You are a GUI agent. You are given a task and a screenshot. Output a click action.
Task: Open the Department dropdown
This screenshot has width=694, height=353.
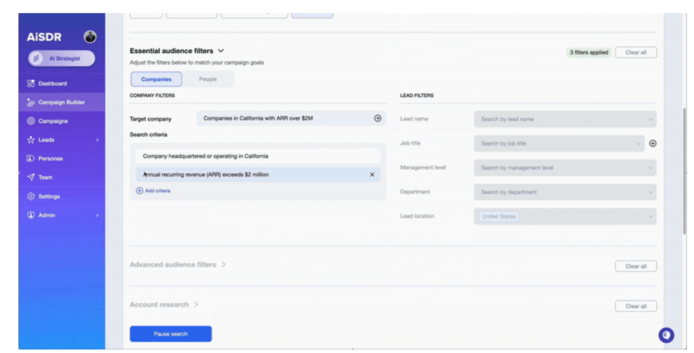coord(565,192)
